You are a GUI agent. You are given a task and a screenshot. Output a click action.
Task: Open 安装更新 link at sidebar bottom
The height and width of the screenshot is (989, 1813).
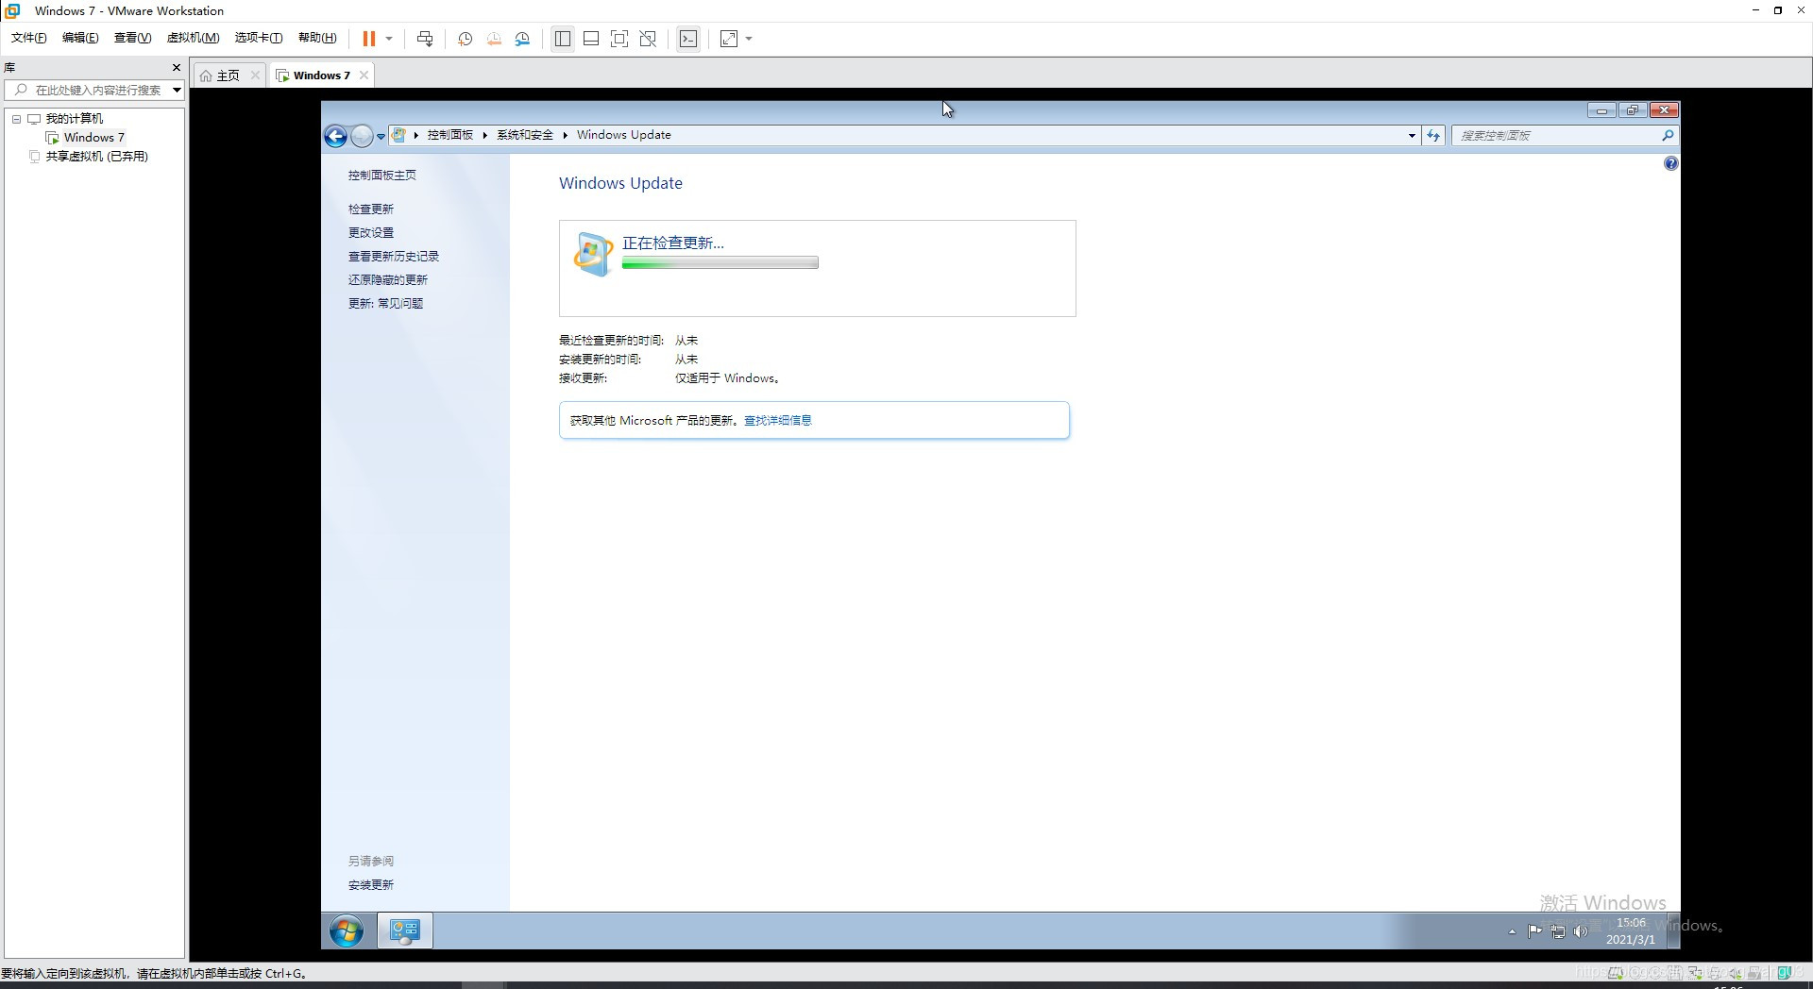point(370,885)
